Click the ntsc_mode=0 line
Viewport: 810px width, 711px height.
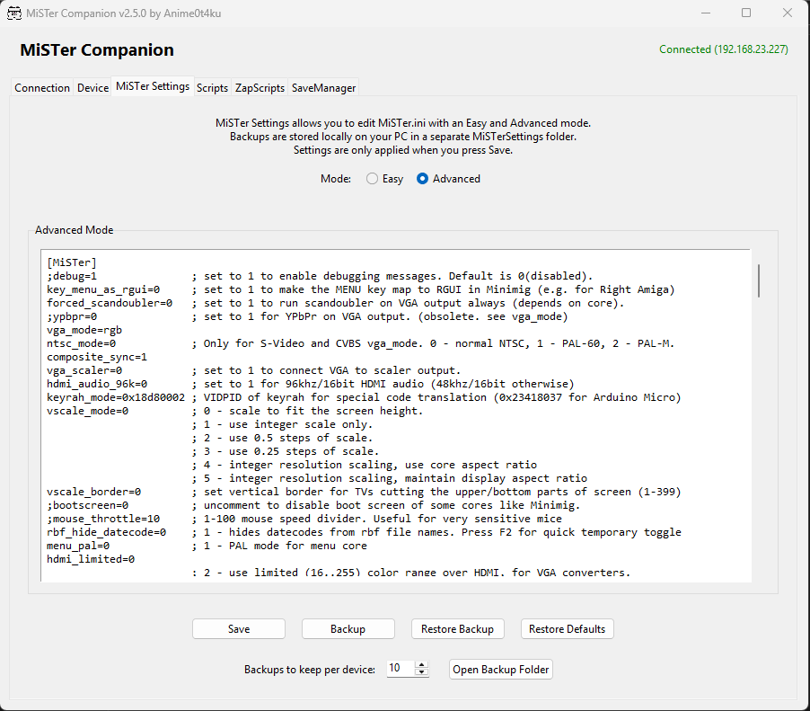tap(81, 343)
